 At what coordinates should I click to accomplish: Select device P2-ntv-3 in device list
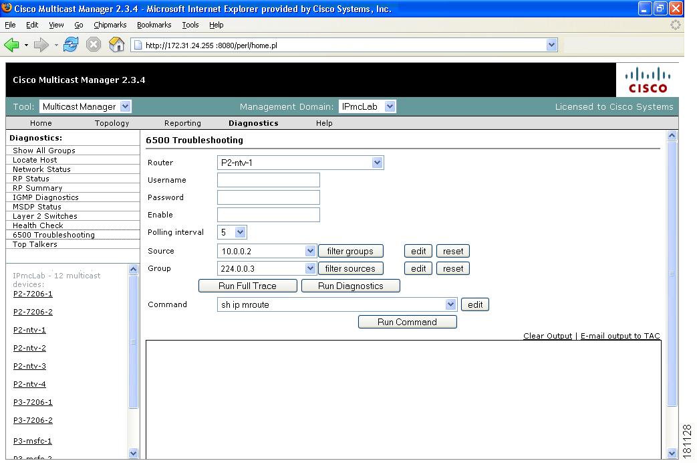[x=29, y=366]
